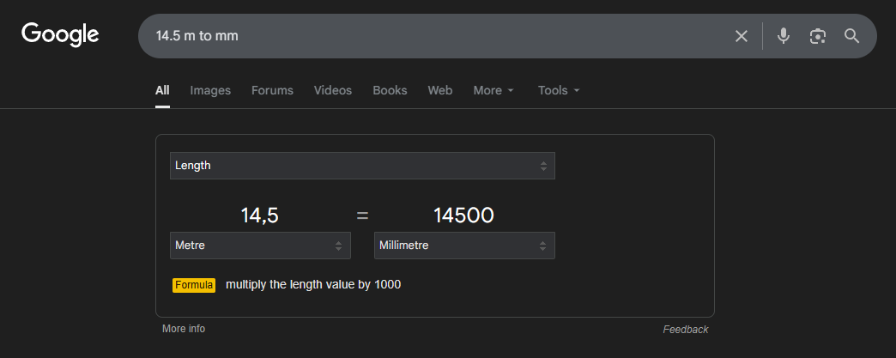
Task: Expand the More search filters menu
Action: (x=493, y=90)
